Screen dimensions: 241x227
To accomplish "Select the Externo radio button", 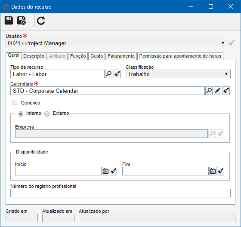I will click(47, 114).
